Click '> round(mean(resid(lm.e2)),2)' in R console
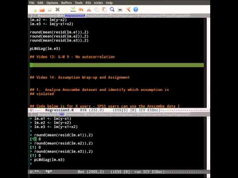This screenshot has width=238, height=178. click(x=61, y=143)
